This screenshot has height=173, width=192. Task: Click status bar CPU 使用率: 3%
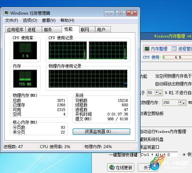click(55, 146)
